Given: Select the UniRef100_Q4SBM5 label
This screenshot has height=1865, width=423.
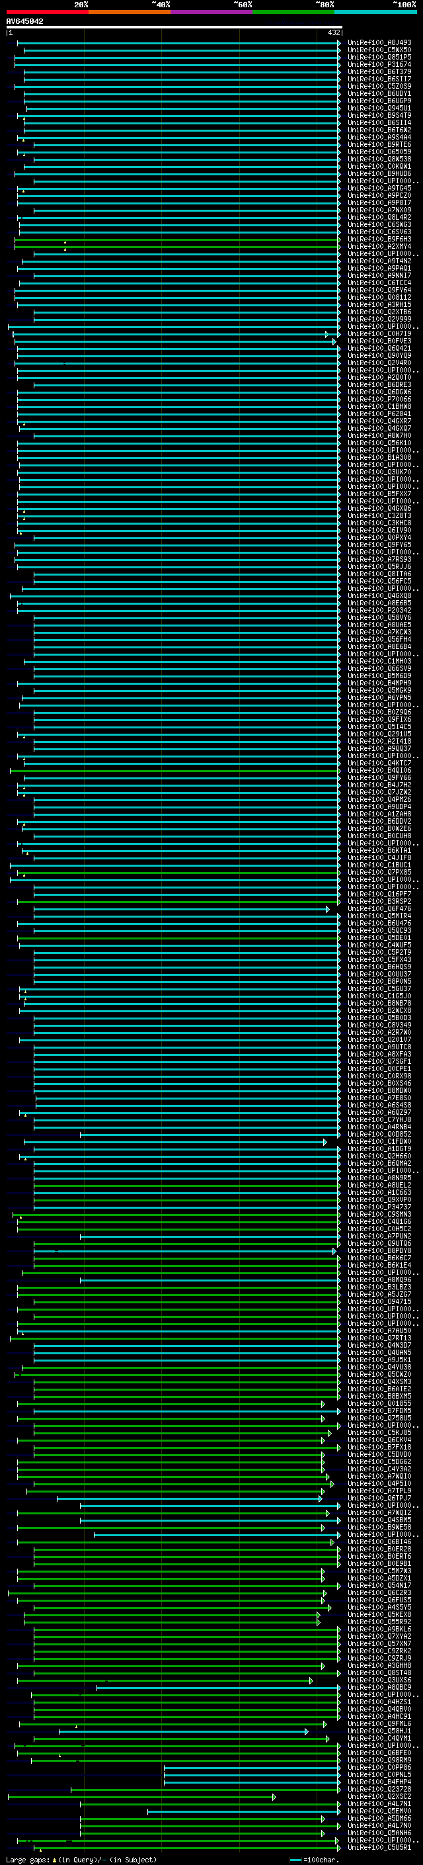Looking at the screenshot, I should click(379, 1520).
